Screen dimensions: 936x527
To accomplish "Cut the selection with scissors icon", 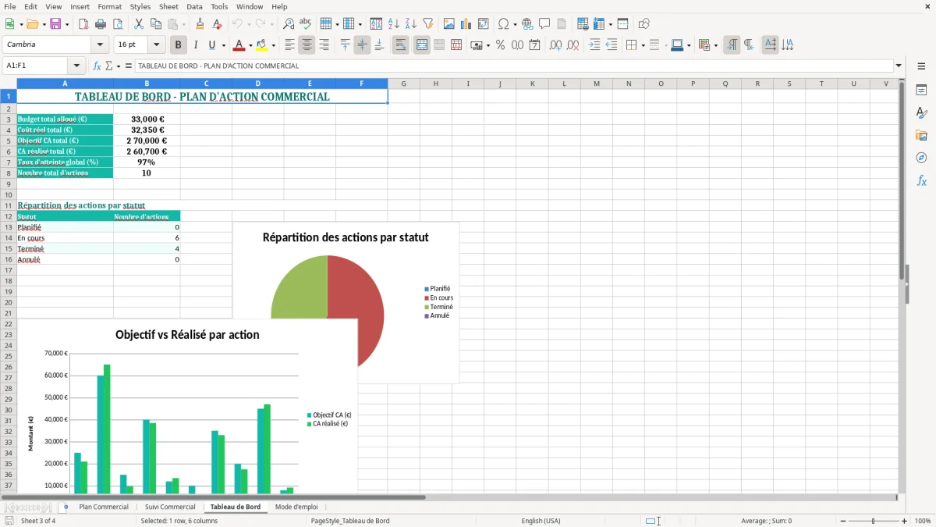I will pyautogui.click(x=139, y=24).
